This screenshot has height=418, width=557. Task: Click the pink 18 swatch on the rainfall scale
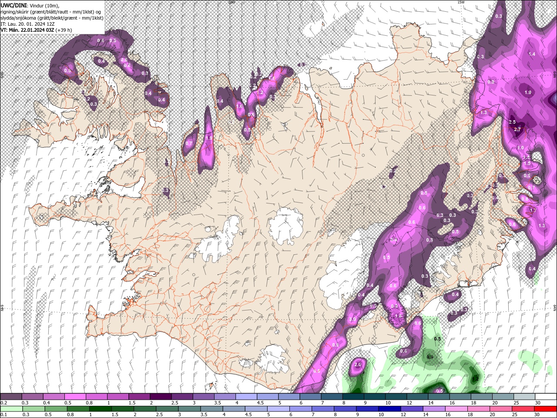[x=478, y=409]
